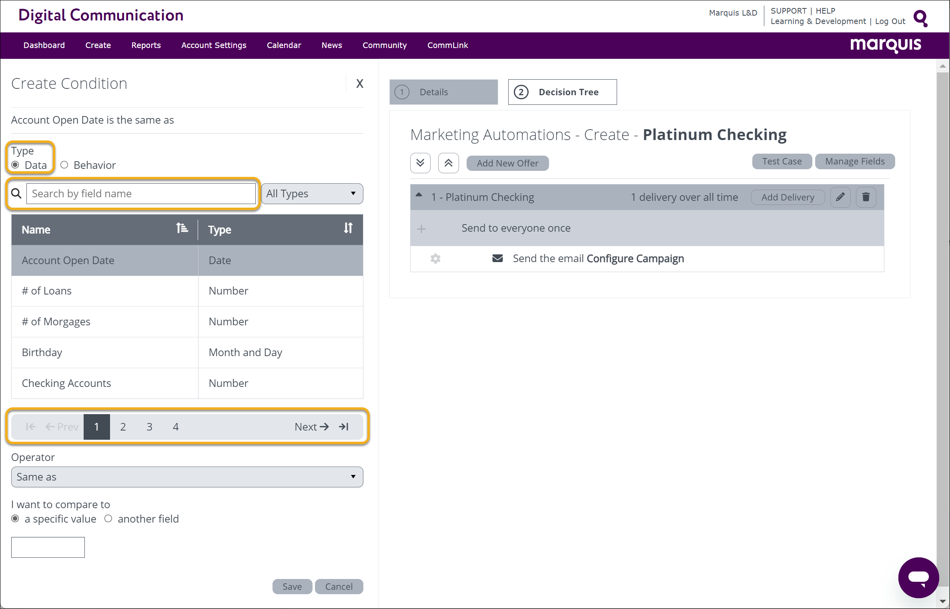This screenshot has height=609, width=950.
Task: Click the specific value input box
Action: click(x=48, y=547)
